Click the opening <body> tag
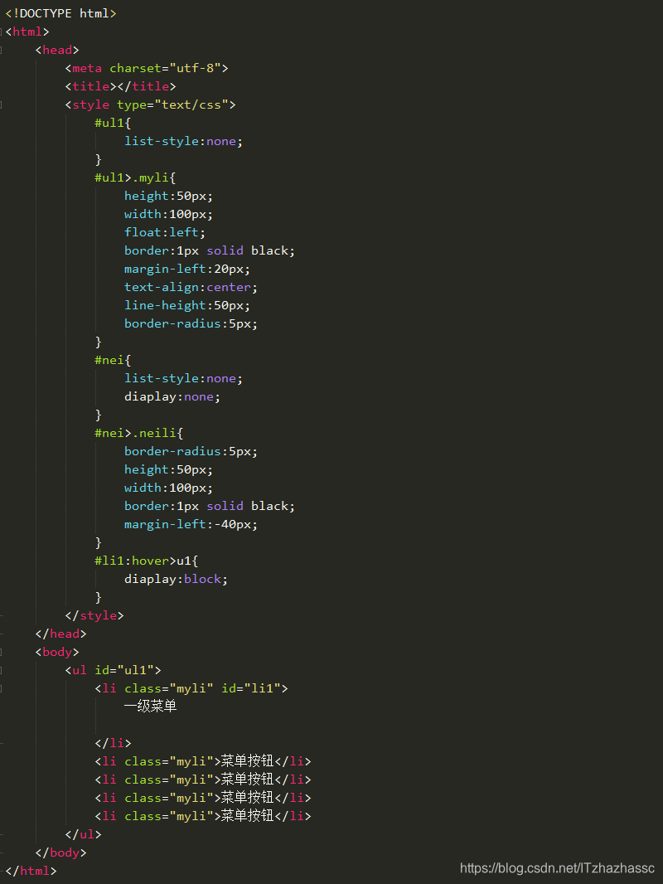 57,653
